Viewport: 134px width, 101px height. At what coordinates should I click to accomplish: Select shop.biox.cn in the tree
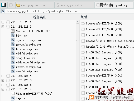coord(26,58)
